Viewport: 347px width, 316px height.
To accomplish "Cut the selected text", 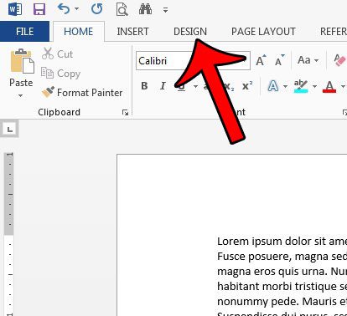I will pyautogui.click(x=58, y=54).
